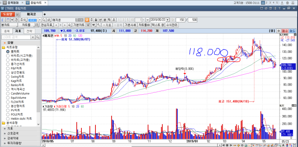Click the orange minus zoom-out icon
Screen dimensions: 298x147
(x=235, y=145)
